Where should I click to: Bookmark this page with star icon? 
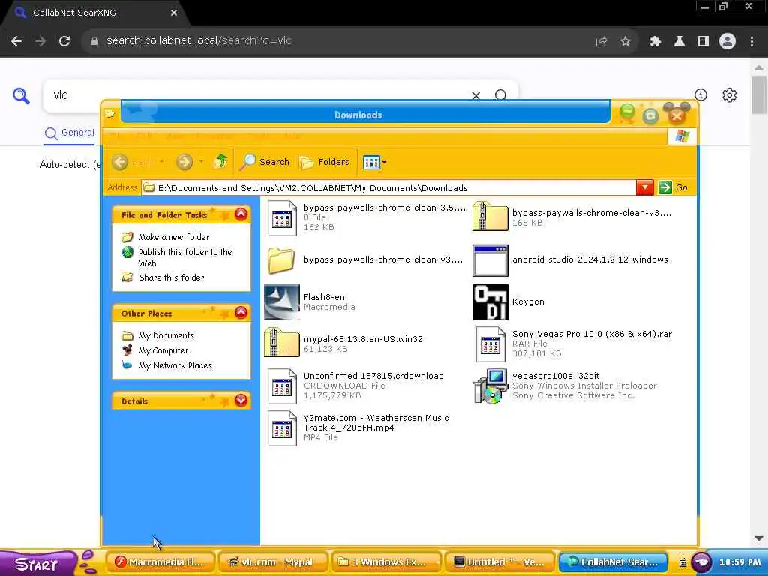(x=625, y=42)
